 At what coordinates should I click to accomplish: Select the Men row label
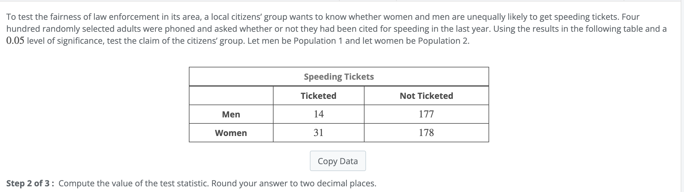[x=231, y=114]
